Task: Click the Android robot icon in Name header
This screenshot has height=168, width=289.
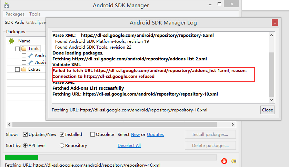Action: (x=11, y=41)
